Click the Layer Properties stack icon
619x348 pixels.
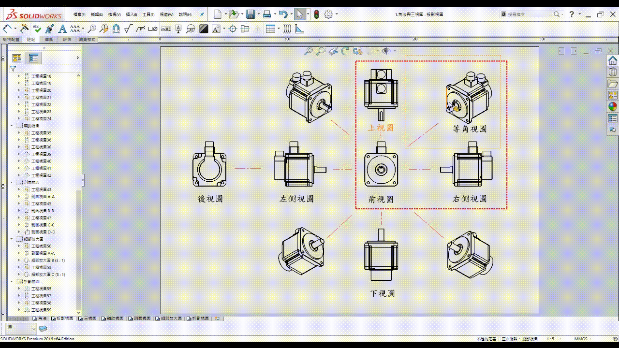44,329
